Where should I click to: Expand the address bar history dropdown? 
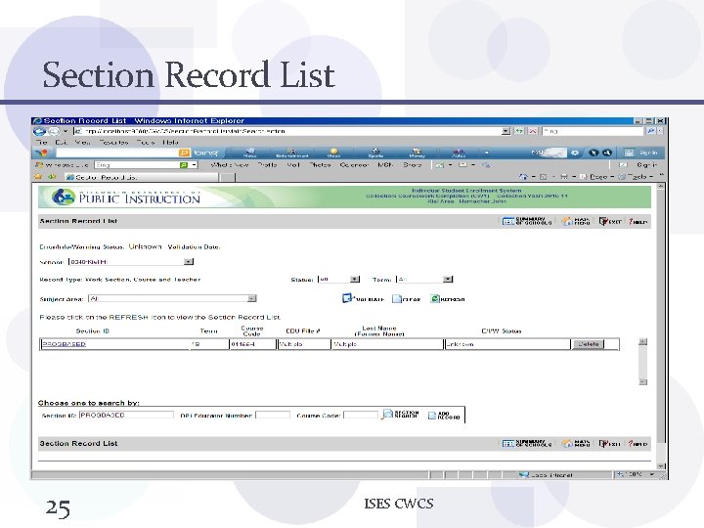pos(506,131)
